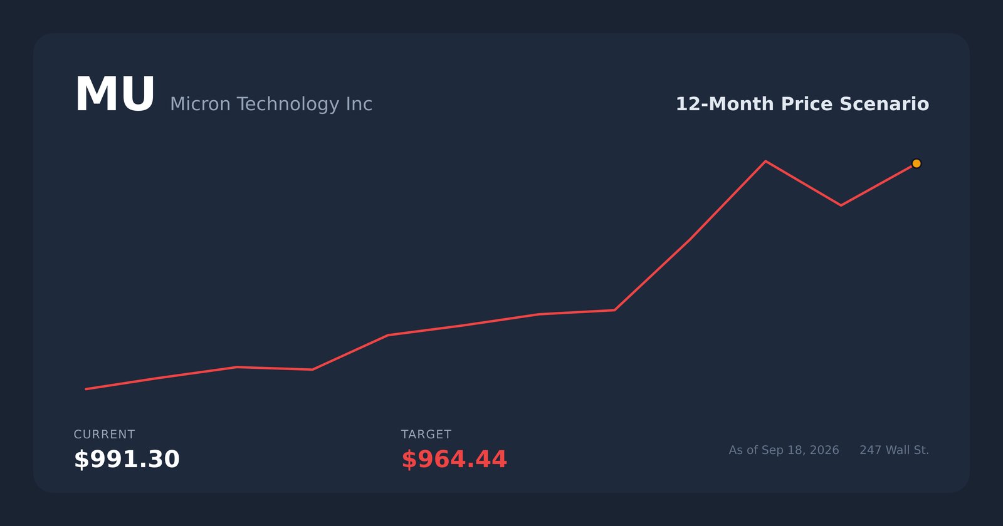Click the 12-Month Price Scenario title
The image size is (1003, 526).
coord(802,104)
